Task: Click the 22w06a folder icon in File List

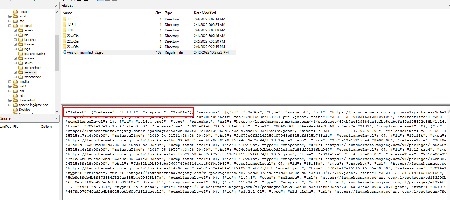Action: pyautogui.click(x=64, y=47)
